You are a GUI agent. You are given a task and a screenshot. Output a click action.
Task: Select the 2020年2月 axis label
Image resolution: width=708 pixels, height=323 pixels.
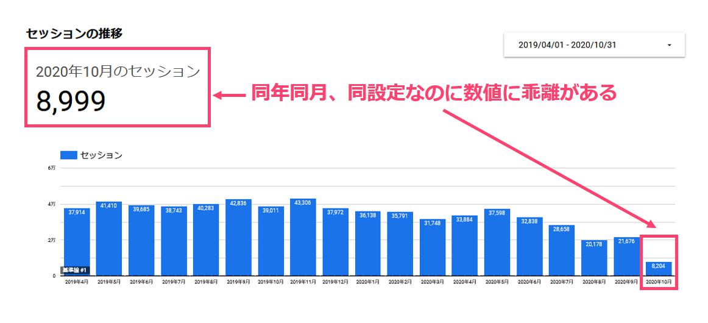[400, 282]
